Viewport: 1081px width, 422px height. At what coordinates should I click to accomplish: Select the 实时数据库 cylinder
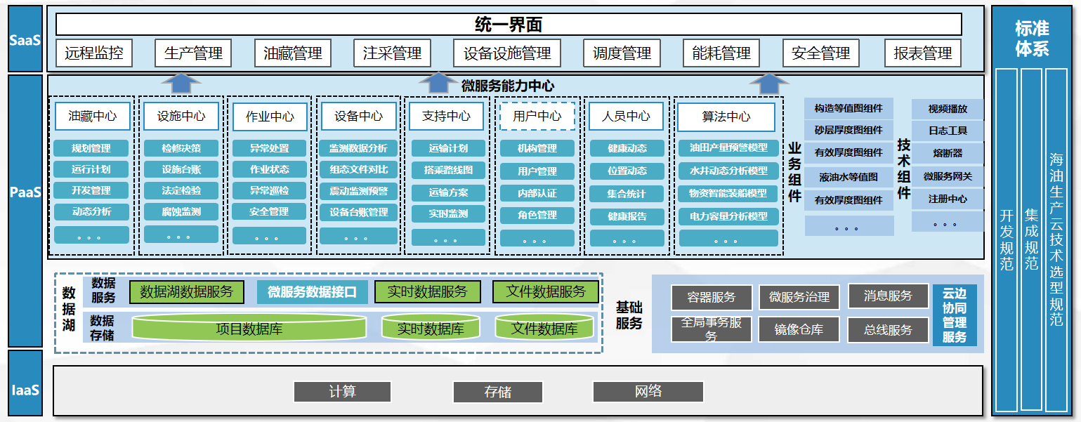pos(430,328)
